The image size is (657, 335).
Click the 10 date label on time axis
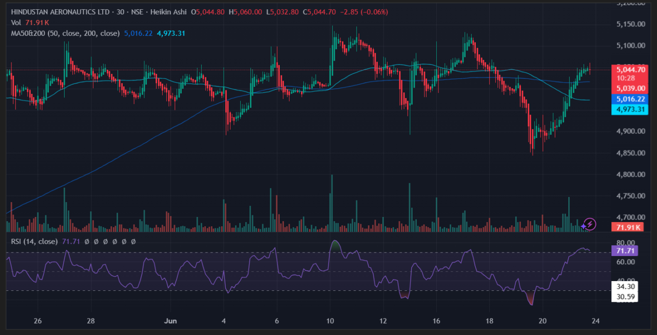click(x=330, y=321)
